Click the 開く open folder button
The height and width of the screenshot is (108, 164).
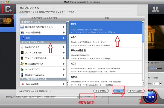[97, 96]
